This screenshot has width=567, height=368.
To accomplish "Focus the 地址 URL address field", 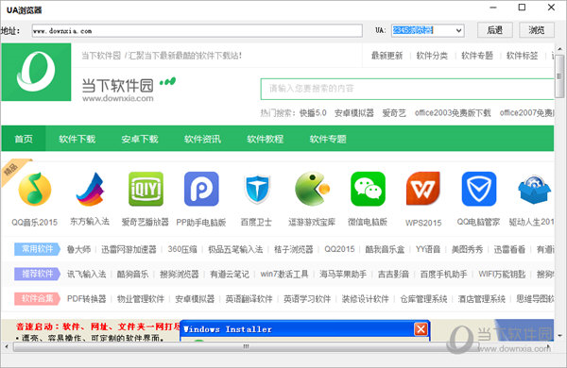I will (x=198, y=30).
